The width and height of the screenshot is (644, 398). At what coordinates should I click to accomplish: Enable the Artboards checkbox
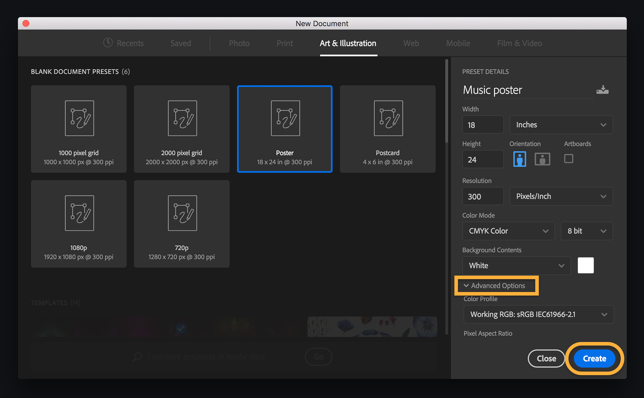point(569,159)
